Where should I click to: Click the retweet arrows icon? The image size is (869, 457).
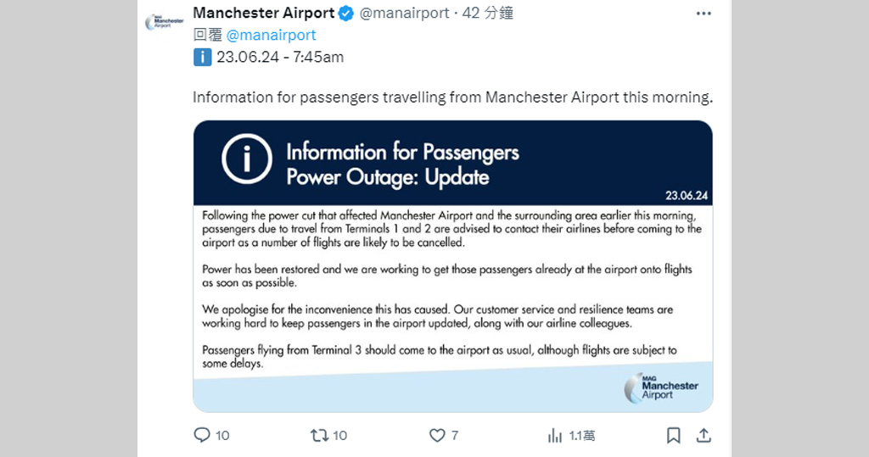tap(319, 435)
